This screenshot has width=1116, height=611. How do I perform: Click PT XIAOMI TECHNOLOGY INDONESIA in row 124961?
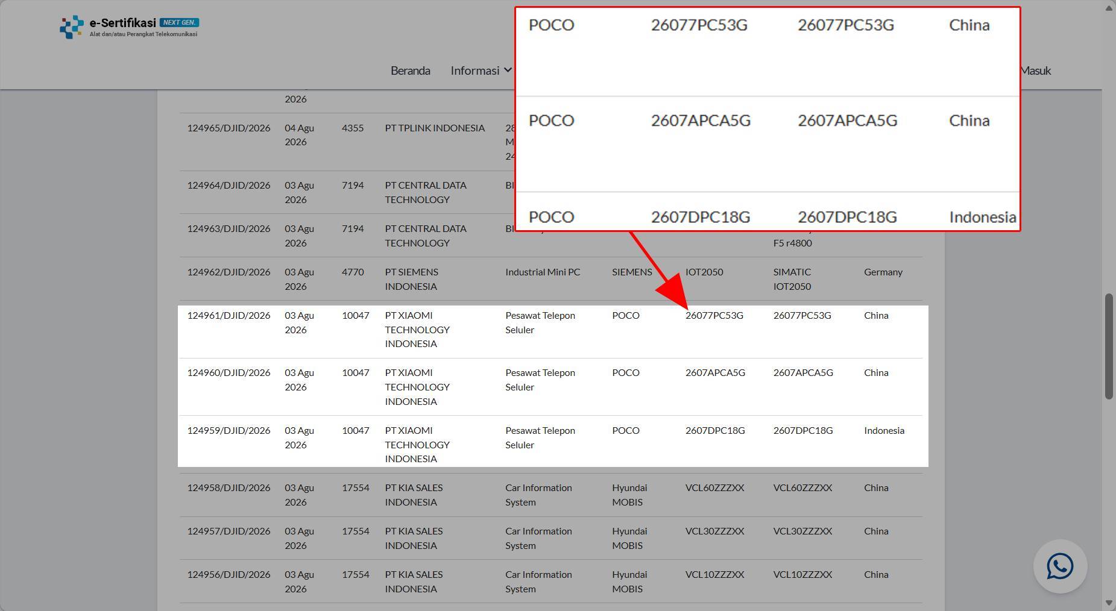pos(417,330)
